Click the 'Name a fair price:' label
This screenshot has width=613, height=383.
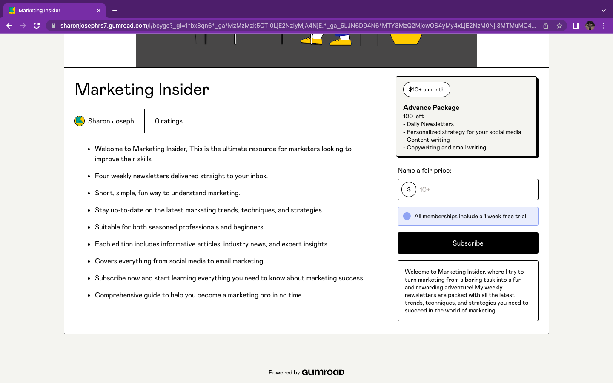(424, 170)
